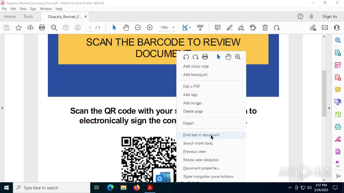Click the edit stamp tool icon
Viewport: 344px width, 193px height.
click(253, 28)
